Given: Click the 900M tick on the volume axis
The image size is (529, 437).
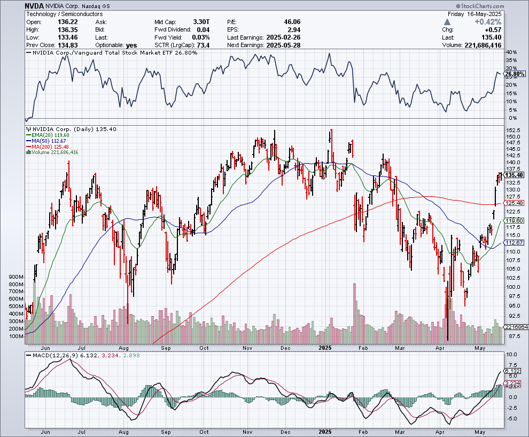Looking at the screenshot, I should [16, 277].
